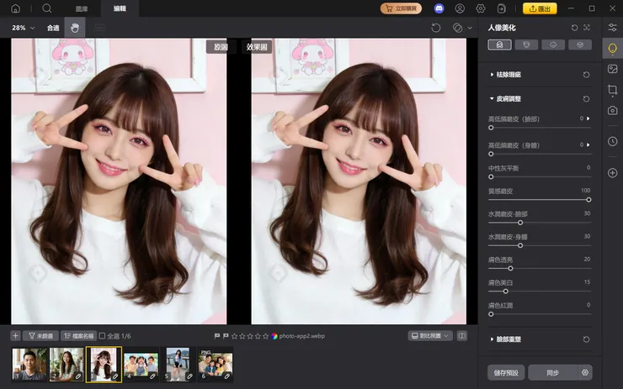Screen dimensions: 623x389
Task: Click the file import icon beside settings
Action: [502, 8]
